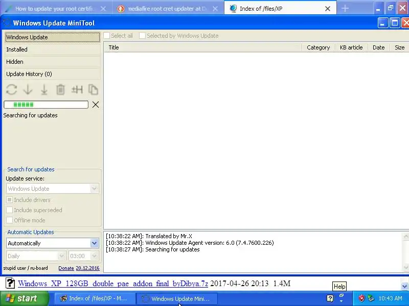Screen dimensions: 409x306
Task: Enable the 'Include superseded' checkbox
Action: click(x=9, y=210)
